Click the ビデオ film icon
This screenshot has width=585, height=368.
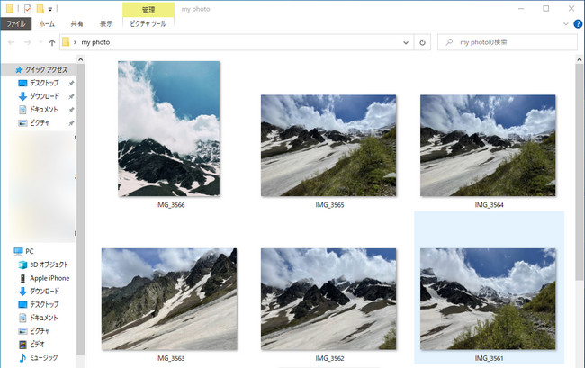pyautogui.click(x=22, y=345)
